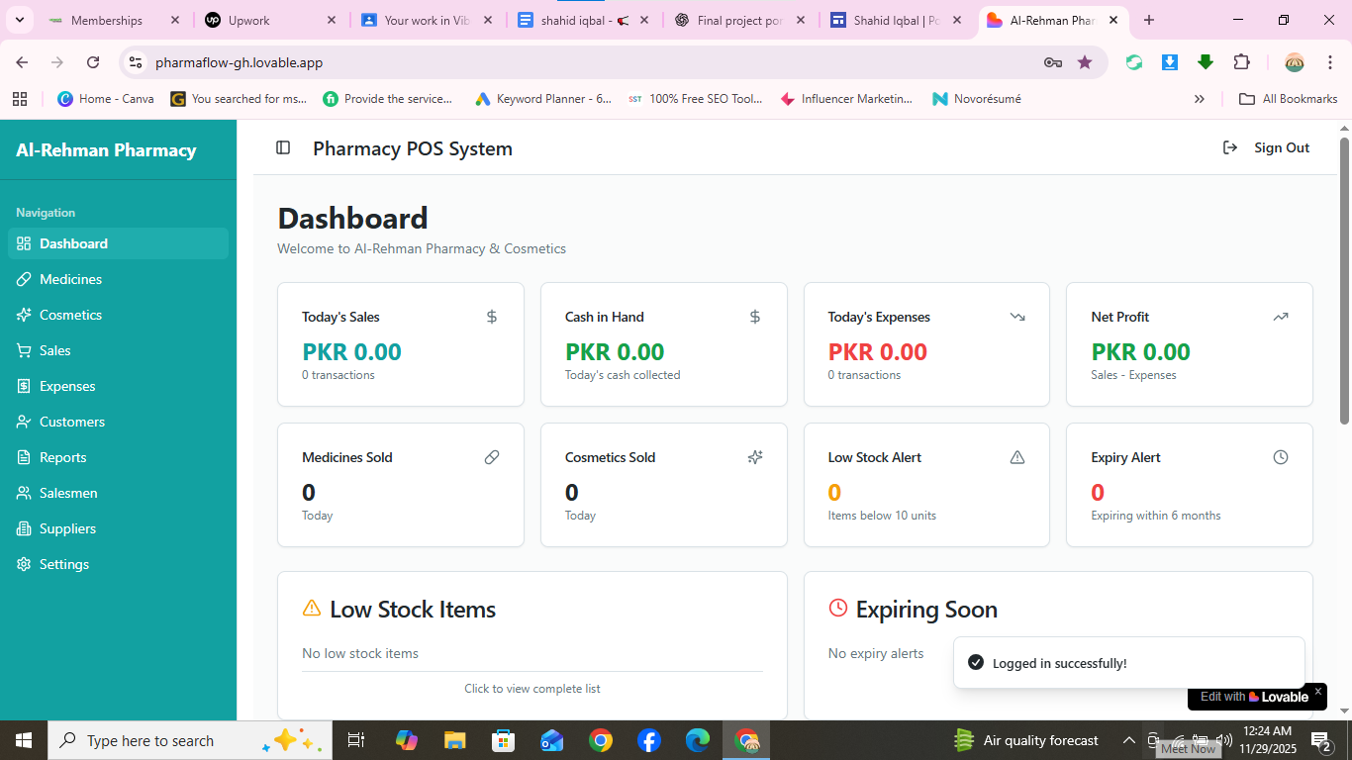Click the pill icon on Medicines Sold card
Viewport: 1352px width, 760px height.
[492, 457]
